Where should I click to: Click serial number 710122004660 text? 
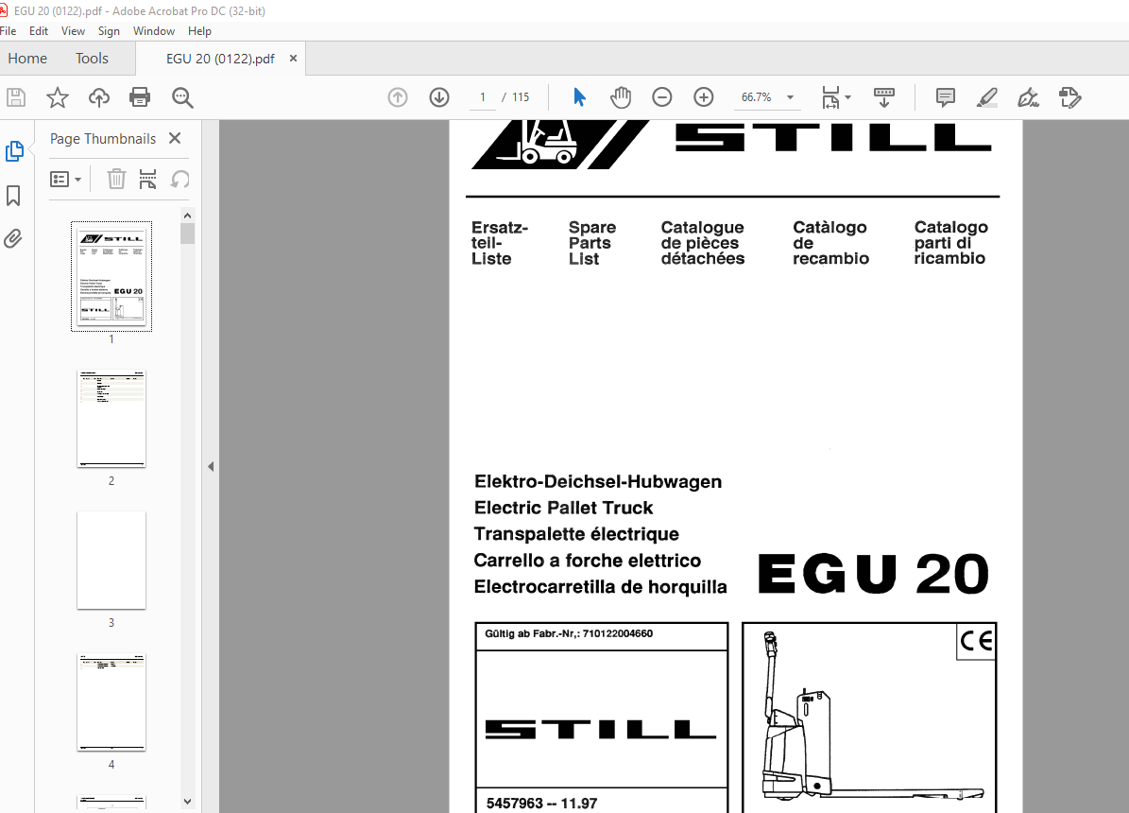pyautogui.click(x=618, y=633)
